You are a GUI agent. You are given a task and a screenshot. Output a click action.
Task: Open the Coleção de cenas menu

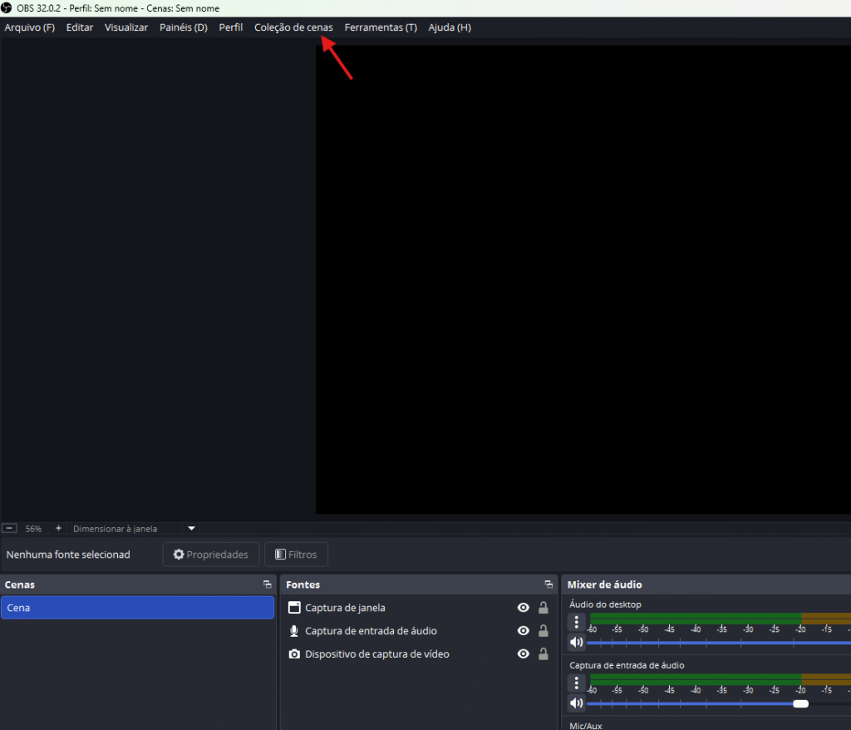pos(293,27)
